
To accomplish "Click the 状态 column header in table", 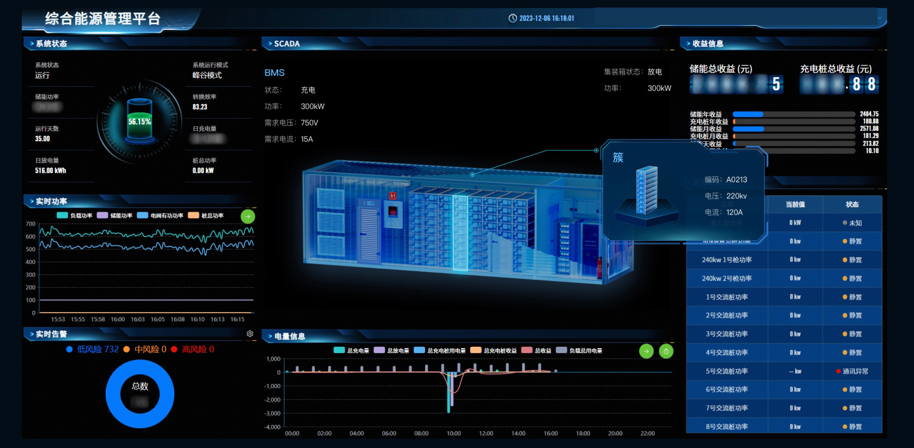I will point(852,205).
